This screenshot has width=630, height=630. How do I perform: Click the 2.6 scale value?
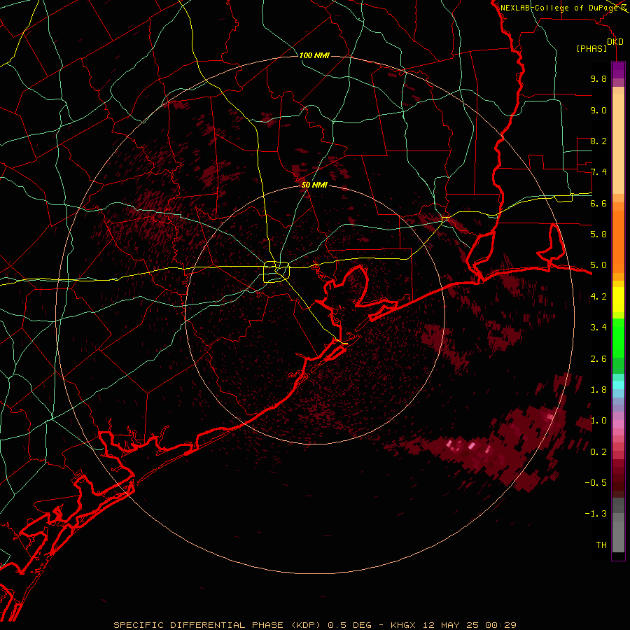pyautogui.click(x=598, y=359)
